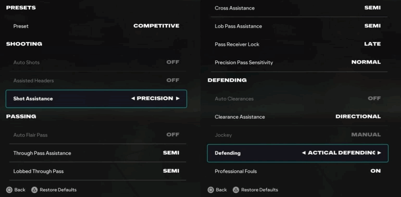
Task: Click left arrow beside Tactical Defending
Action: coord(304,153)
